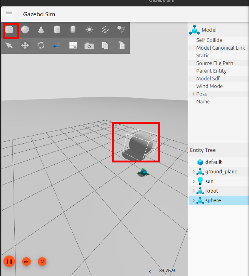Click the Self Collide component

click(x=218, y=40)
